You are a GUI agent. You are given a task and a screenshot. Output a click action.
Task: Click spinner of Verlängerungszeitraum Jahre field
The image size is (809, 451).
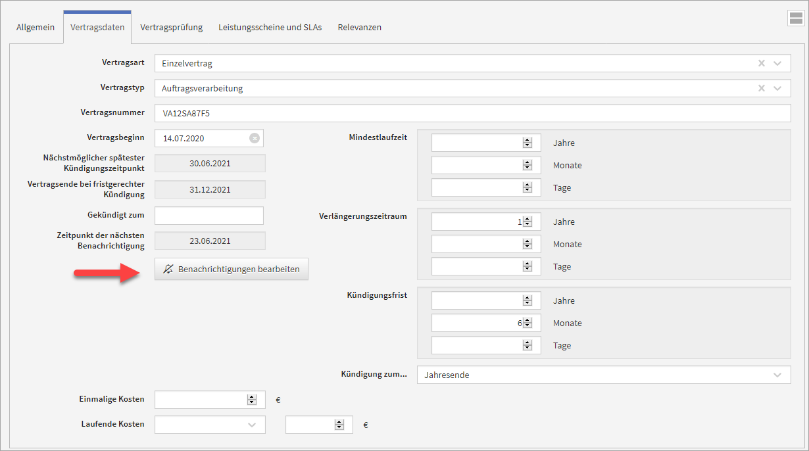click(x=527, y=222)
